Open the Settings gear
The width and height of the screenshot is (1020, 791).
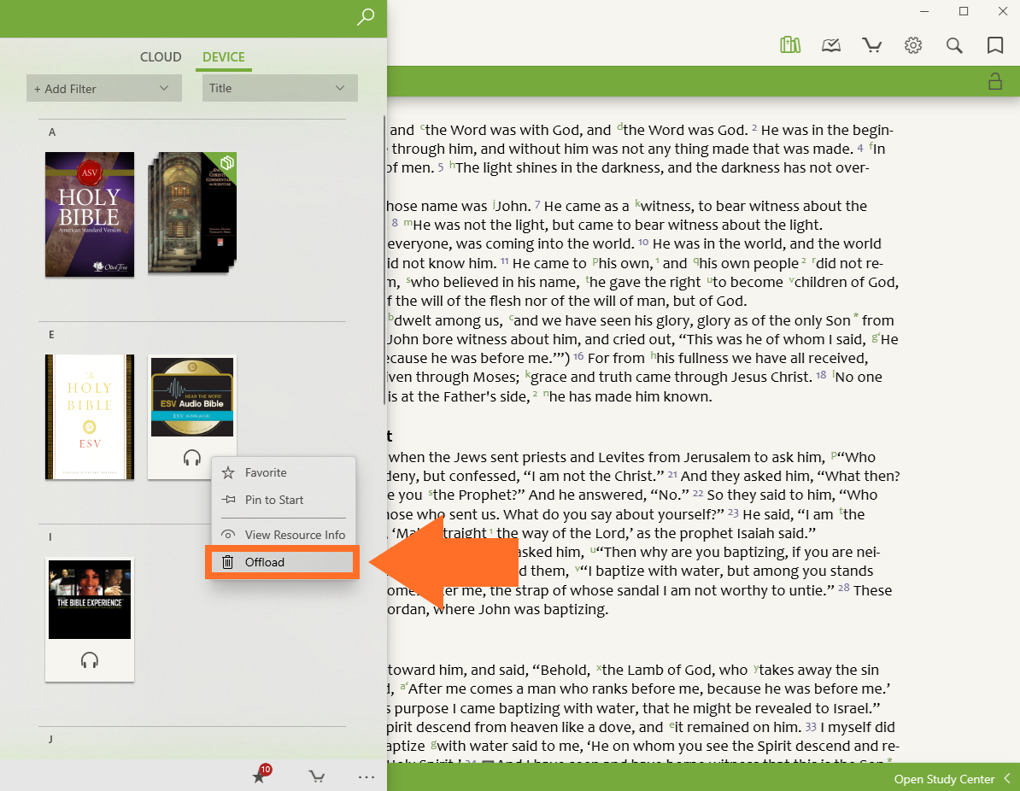pos(913,45)
